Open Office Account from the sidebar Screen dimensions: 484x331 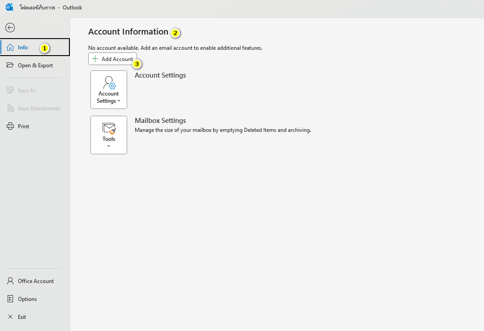36,281
